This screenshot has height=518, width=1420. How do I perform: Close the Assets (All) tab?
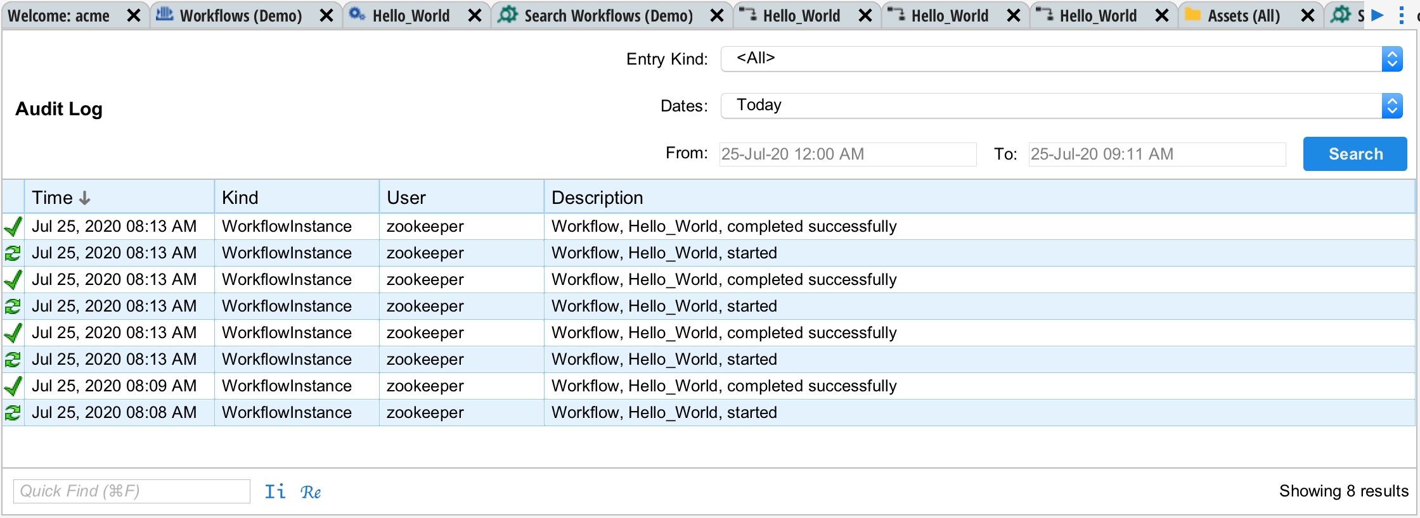click(x=1307, y=16)
